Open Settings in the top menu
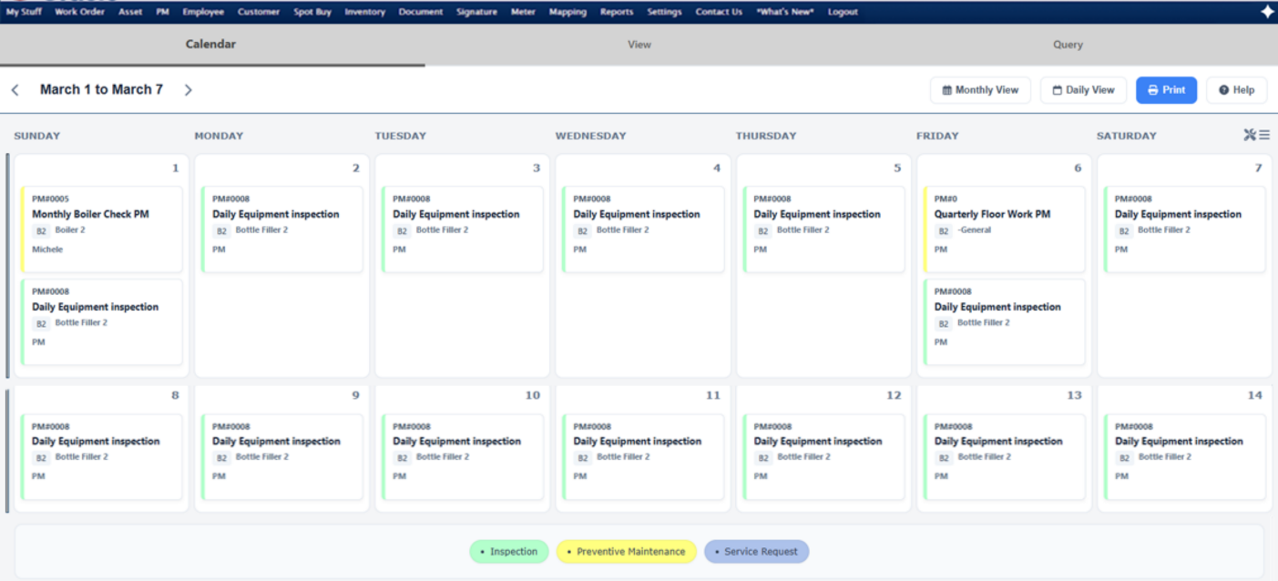The width and height of the screenshot is (1278, 581). (664, 12)
